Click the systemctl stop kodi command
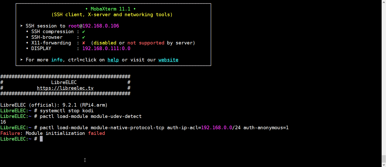This screenshot has height=167, width=386. pyautogui.click(x=67, y=111)
